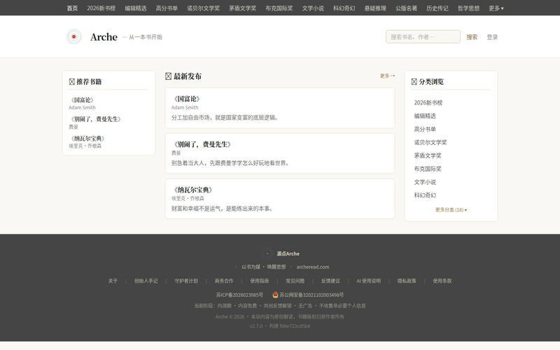Viewport: 560px width, 350px height.
Task: Open the 《国富论》 card in 最新发布
Action: 280,108
